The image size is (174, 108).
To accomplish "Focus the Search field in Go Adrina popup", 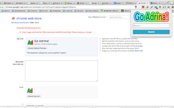I will 151,26.
